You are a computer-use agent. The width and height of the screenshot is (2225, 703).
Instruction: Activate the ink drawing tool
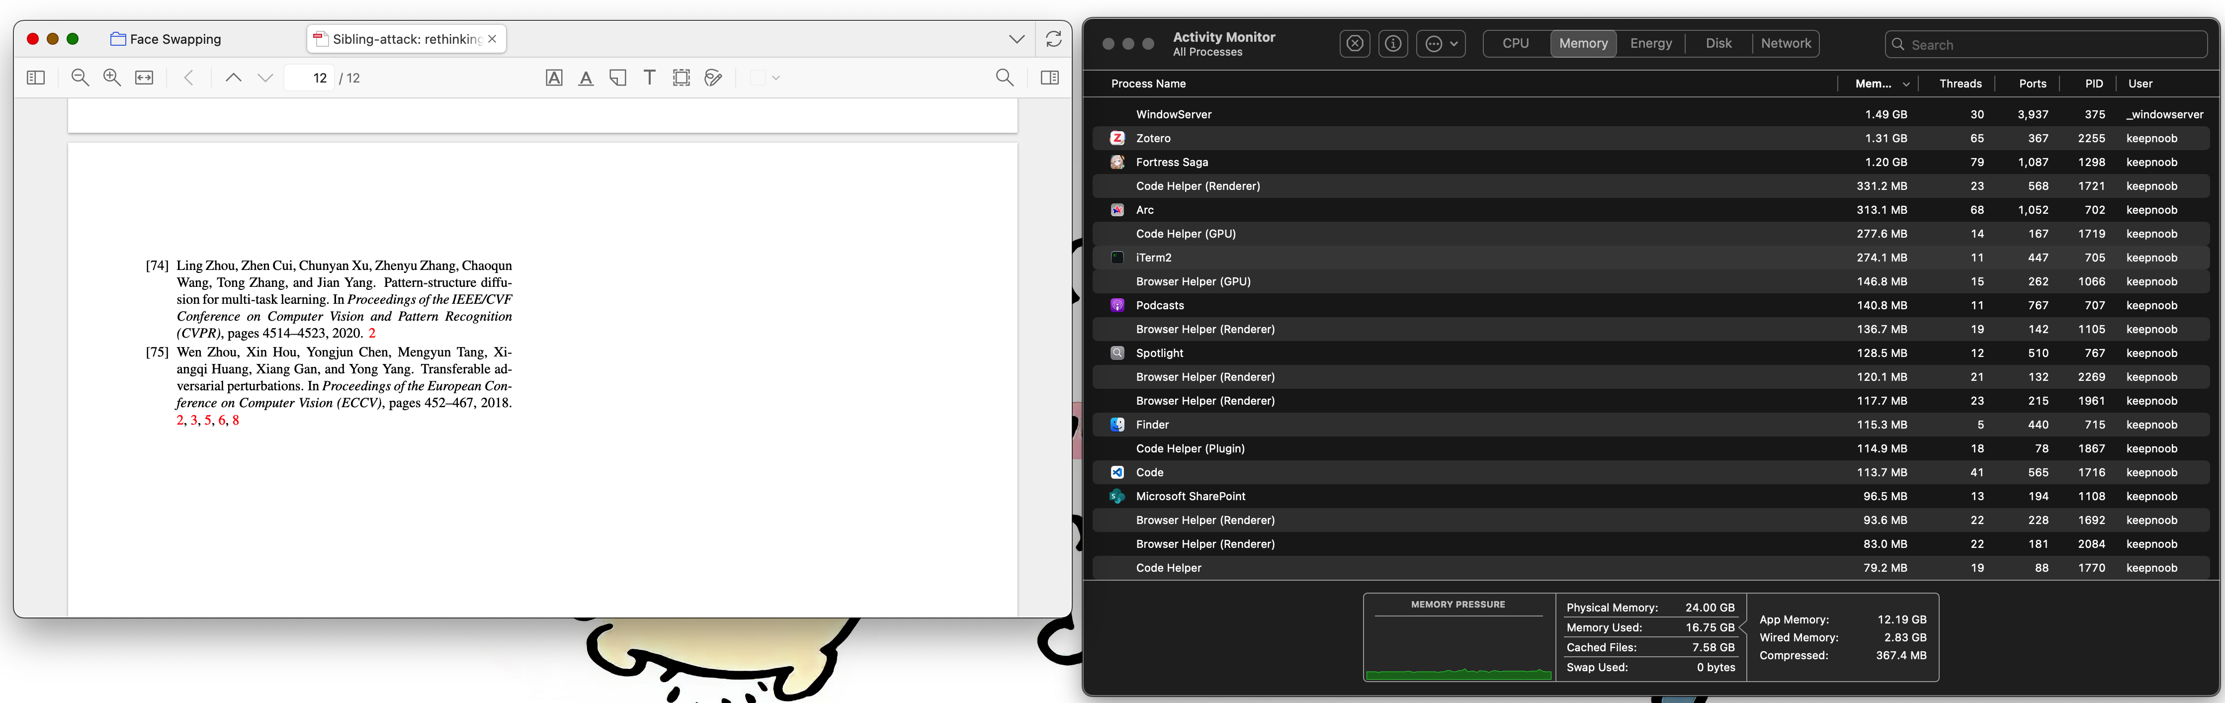713,78
